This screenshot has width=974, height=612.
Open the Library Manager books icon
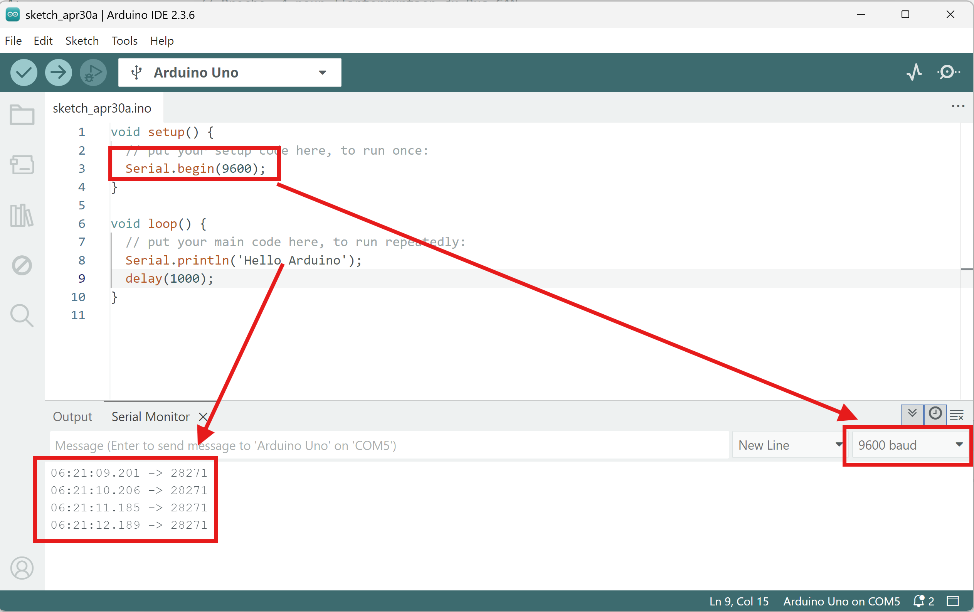coord(22,215)
